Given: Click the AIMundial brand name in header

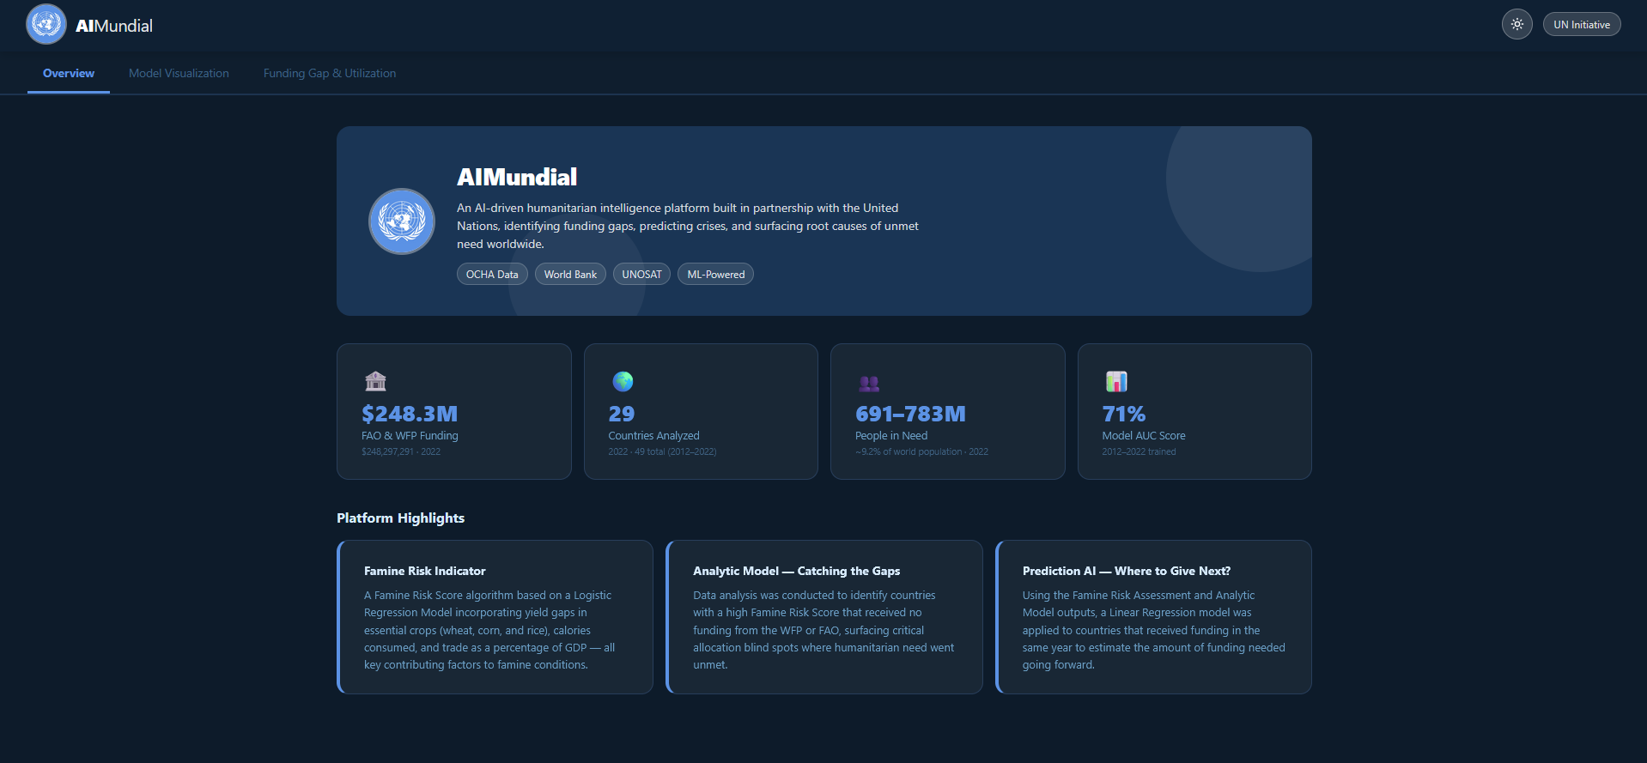Looking at the screenshot, I should [x=114, y=26].
